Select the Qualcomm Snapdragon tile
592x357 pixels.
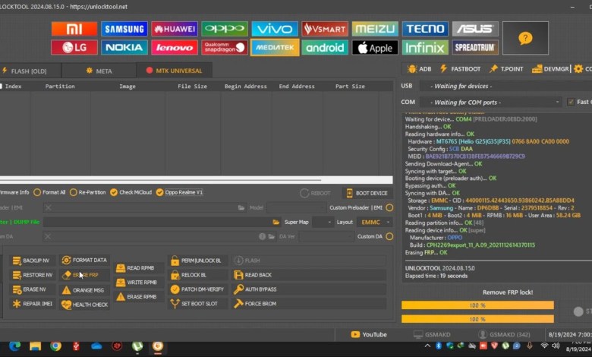(225, 47)
